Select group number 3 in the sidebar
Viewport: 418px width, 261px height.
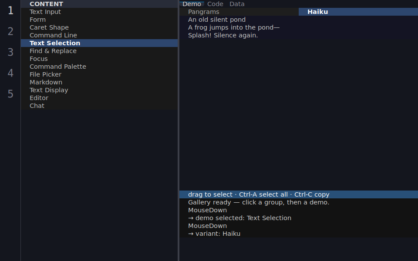click(x=10, y=52)
